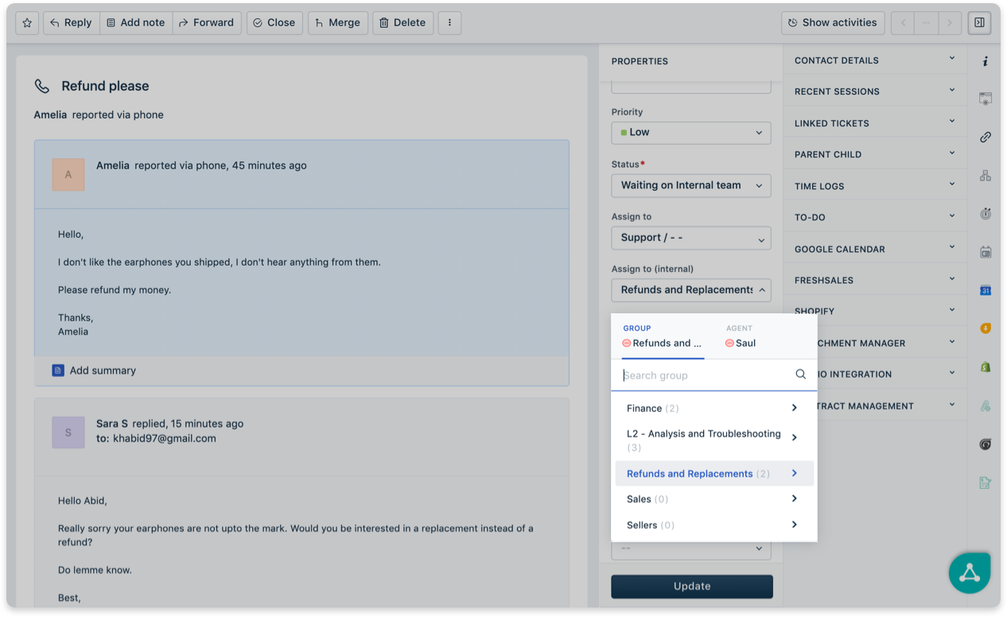Forward the ticket
The width and height of the screenshot is (1007, 617).
207,23
